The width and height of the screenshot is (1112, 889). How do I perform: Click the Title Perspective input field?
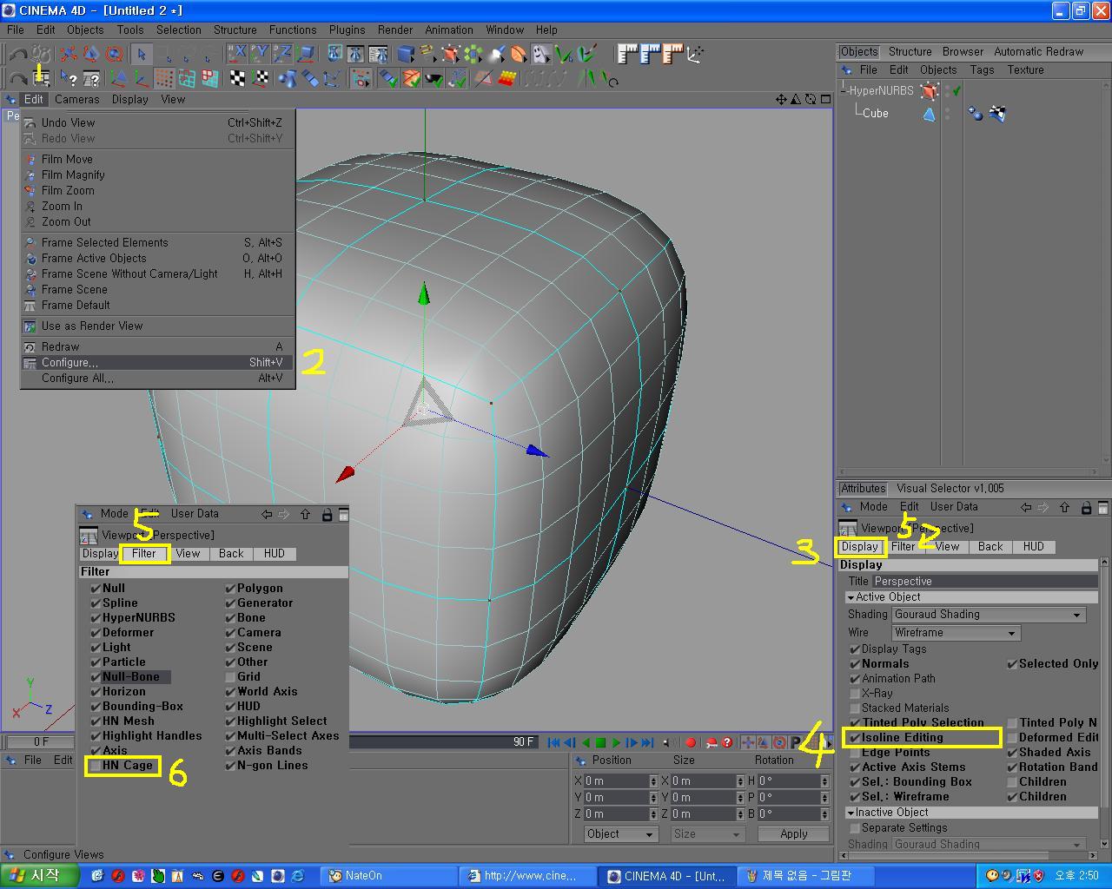click(x=984, y=582)
